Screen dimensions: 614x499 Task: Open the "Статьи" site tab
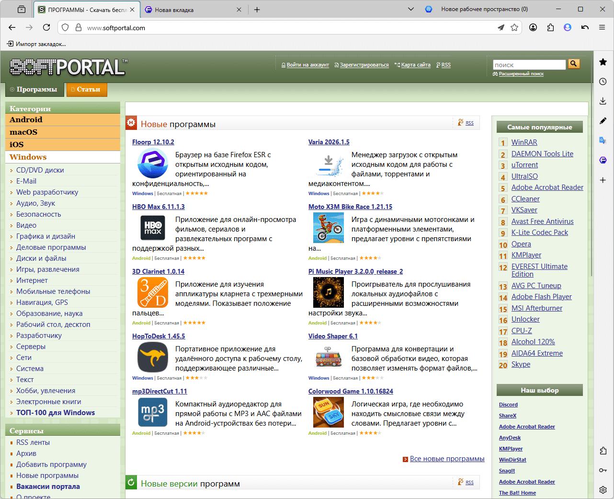tap(87, 90)
